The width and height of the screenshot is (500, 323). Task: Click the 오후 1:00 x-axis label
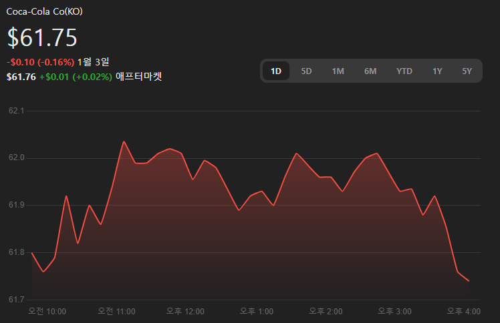257,311
